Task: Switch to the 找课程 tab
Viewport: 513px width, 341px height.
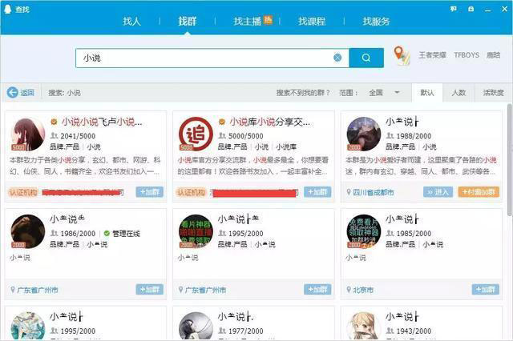Action: pos(312,22)
